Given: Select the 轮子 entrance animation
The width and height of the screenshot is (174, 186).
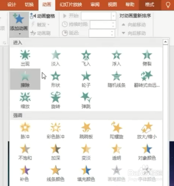Looking at the screenshot, I should (86, 79).
